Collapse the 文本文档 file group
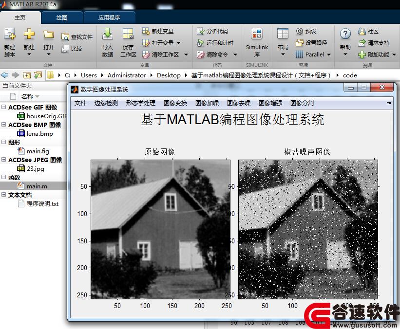Screen dimensions: 400x329 [x=3, y=195]
